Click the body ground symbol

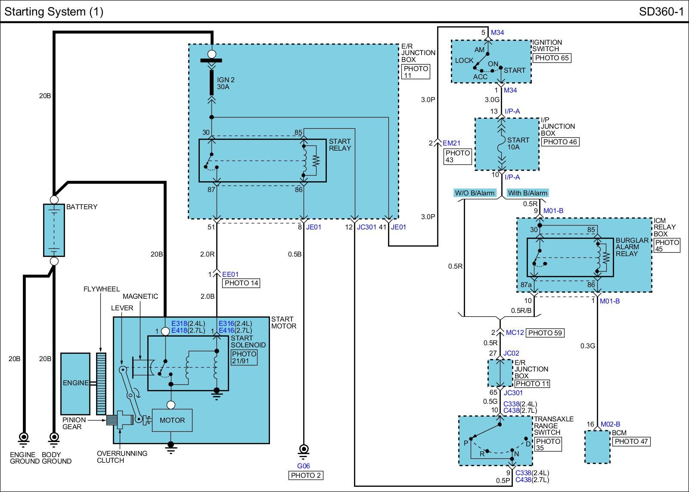[x=54, y=438]
